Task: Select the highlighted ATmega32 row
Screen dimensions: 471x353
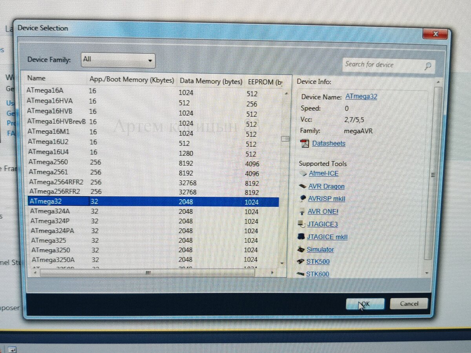Action: click(x=153, y=202)
